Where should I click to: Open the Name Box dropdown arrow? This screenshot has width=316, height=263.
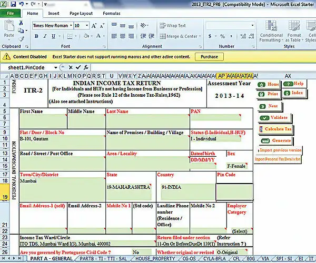[56, 67]
